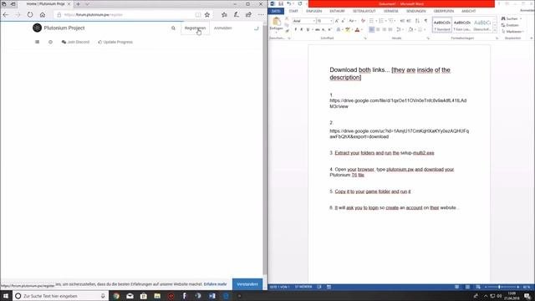This screenshot has height=301, width=535.
Task: Expand the styles gallery
Action: (x=495, y=31)
